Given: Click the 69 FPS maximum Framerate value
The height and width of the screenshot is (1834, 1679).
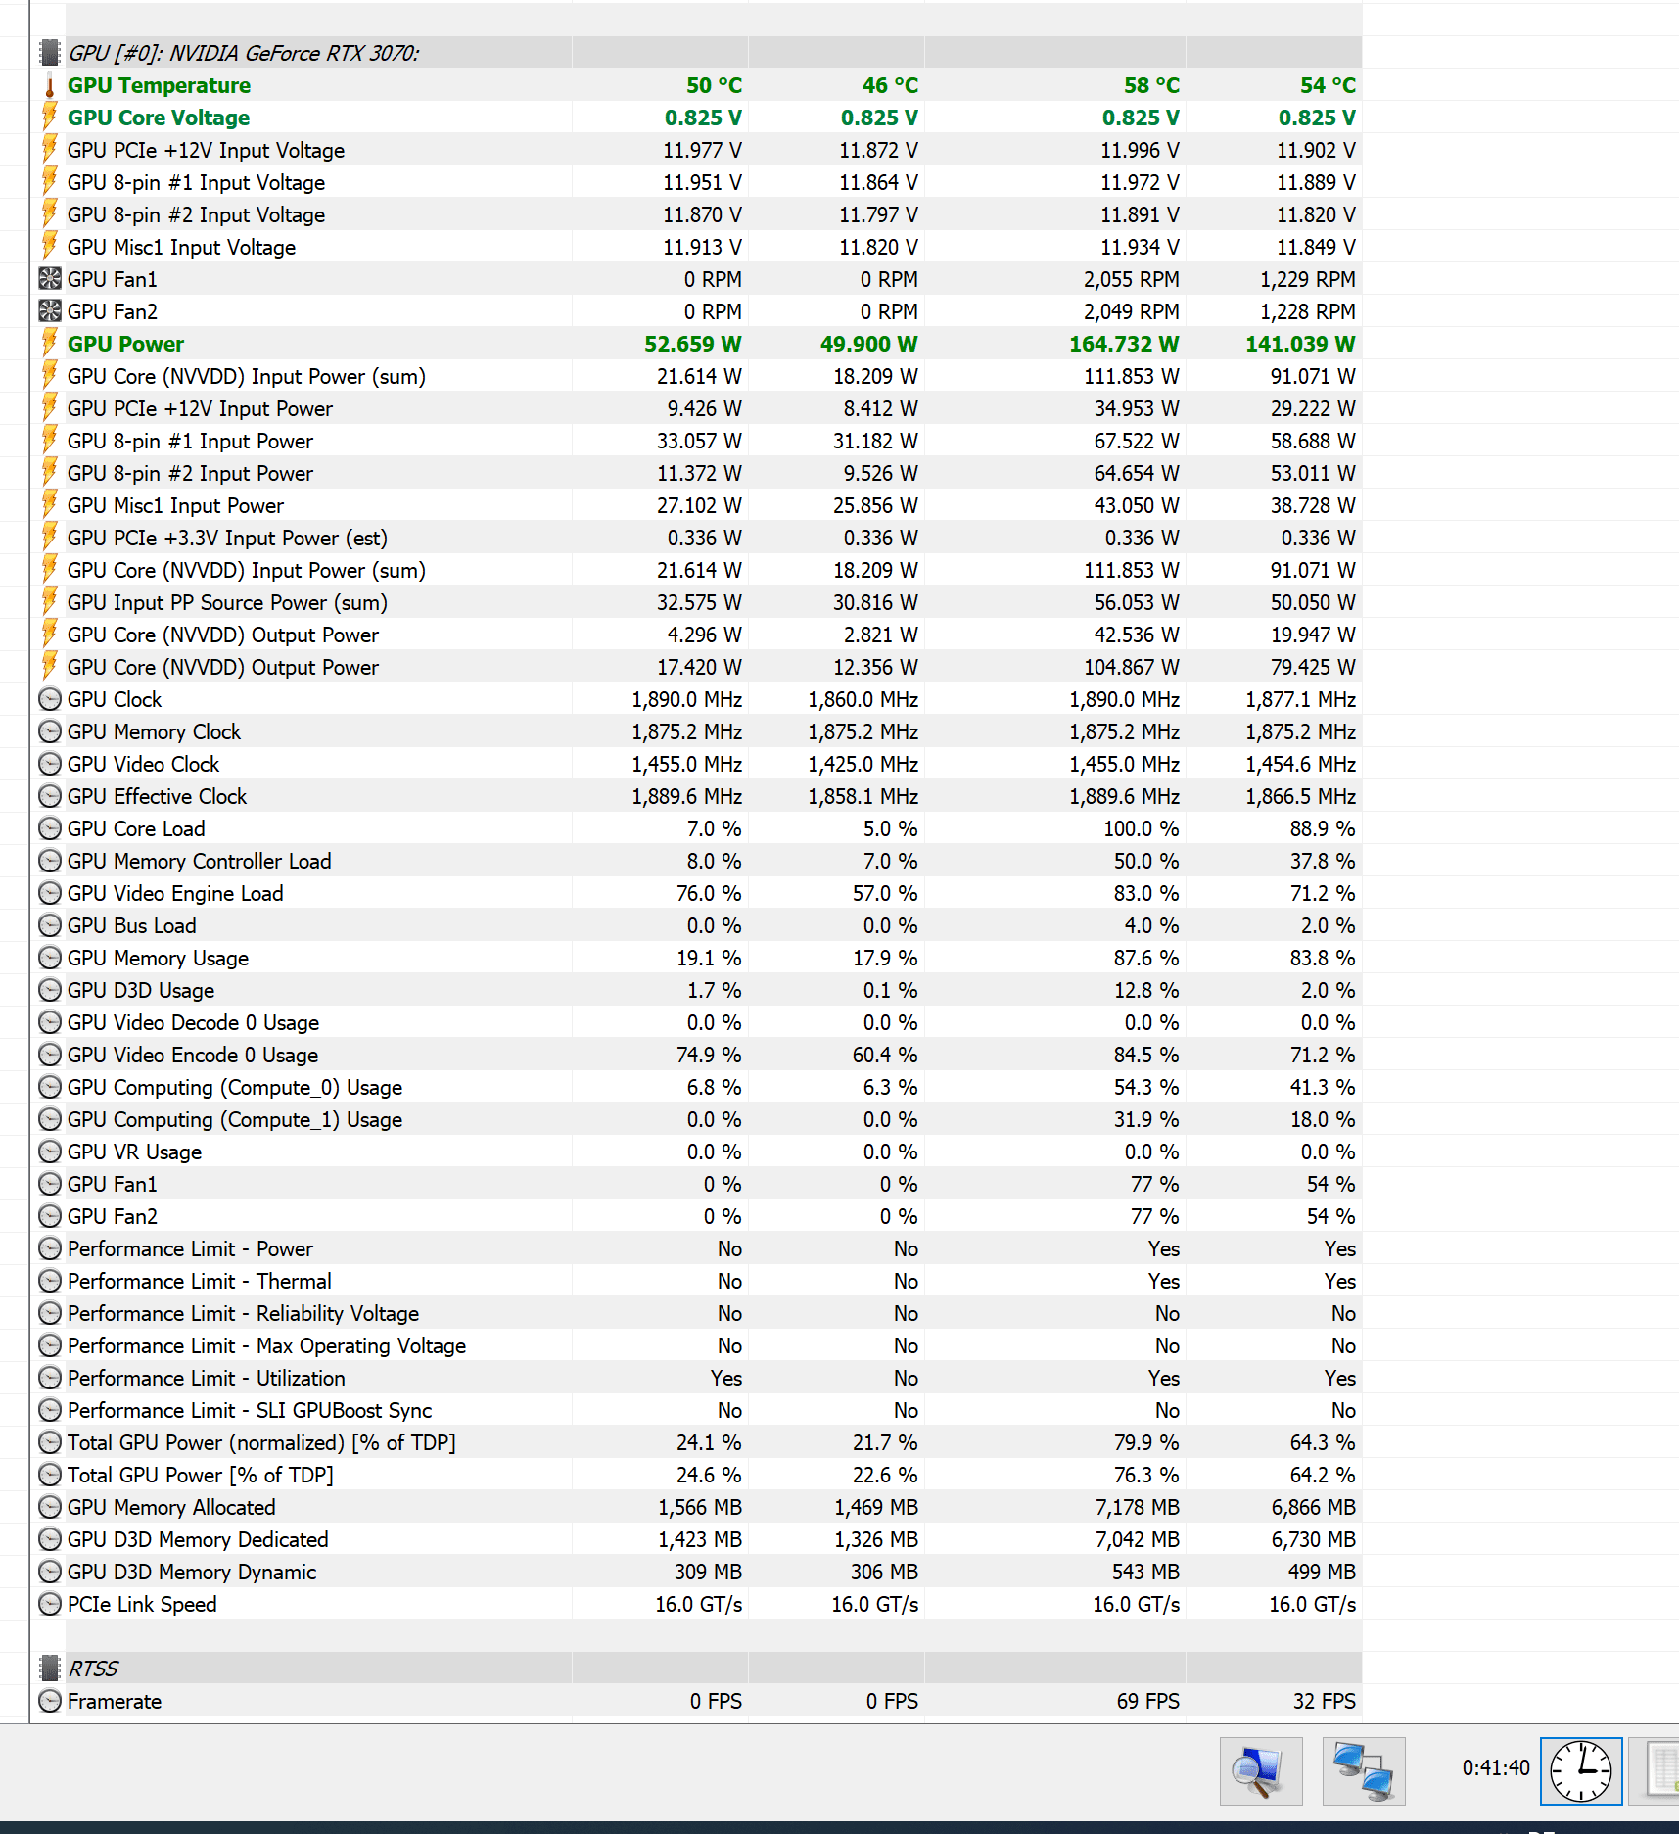Looking at the screenshot, I should 1147,1701.
